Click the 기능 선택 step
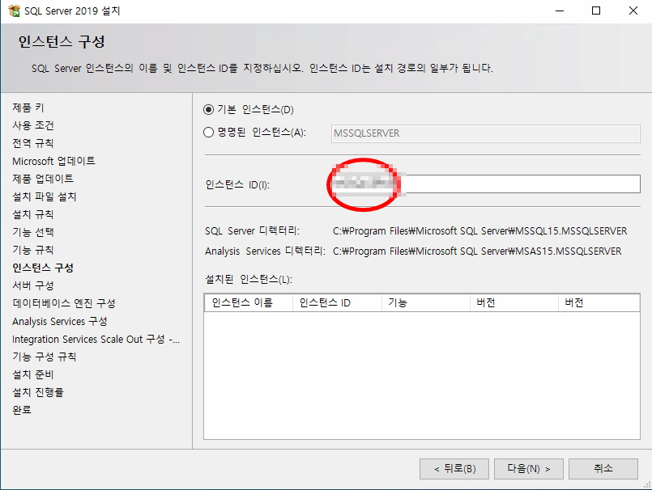This screenshot has width=652, height=490. coord(33,232)
